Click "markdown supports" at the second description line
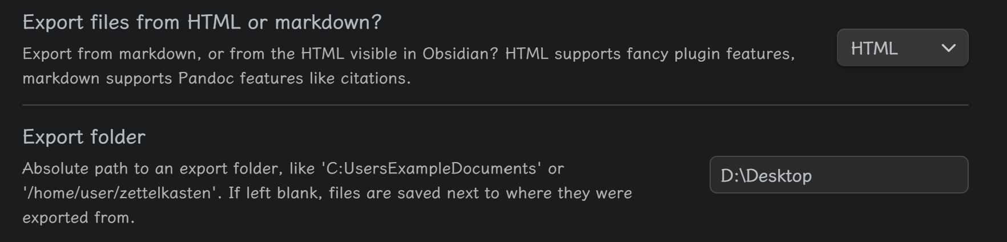1007x242 pixels. click(x=97, y=78)
